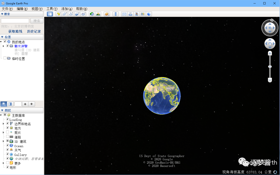The width and height of the screenshot is (280, 175).
Task: Click the move joystick hand center
Action: (x=270, y=44)
